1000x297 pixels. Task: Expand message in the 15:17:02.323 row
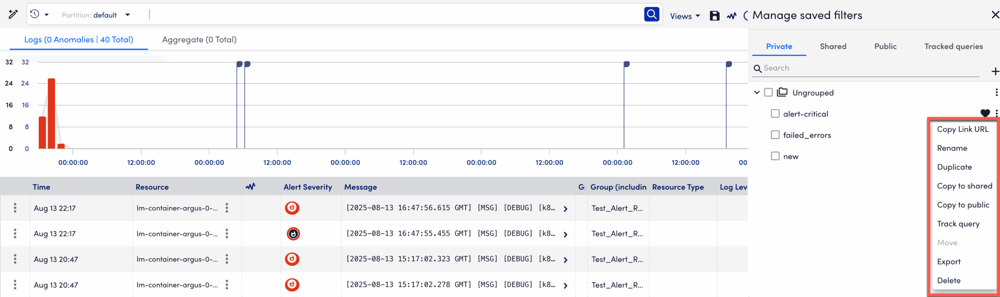click(x=565, y=260)
